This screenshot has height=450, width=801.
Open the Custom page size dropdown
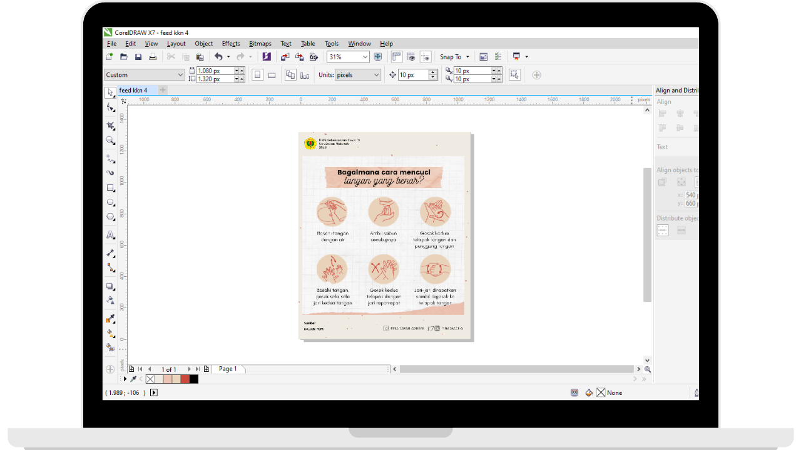[x=181, y=75]
